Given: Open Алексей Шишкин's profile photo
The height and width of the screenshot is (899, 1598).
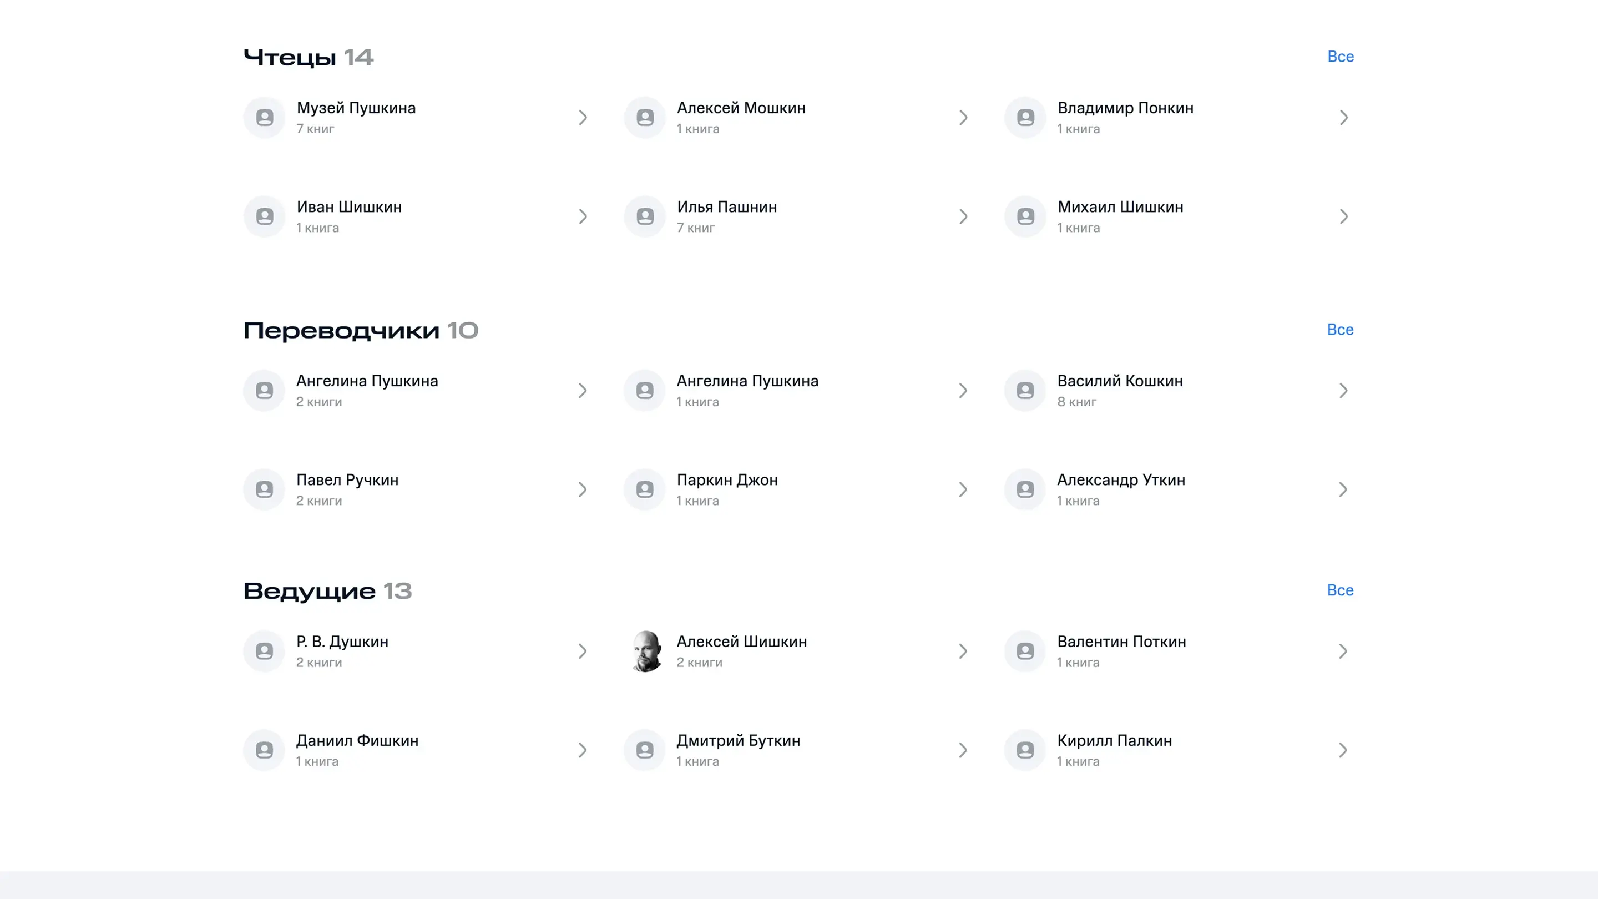Looking at the screenshot, I should (x=645, y=651).
